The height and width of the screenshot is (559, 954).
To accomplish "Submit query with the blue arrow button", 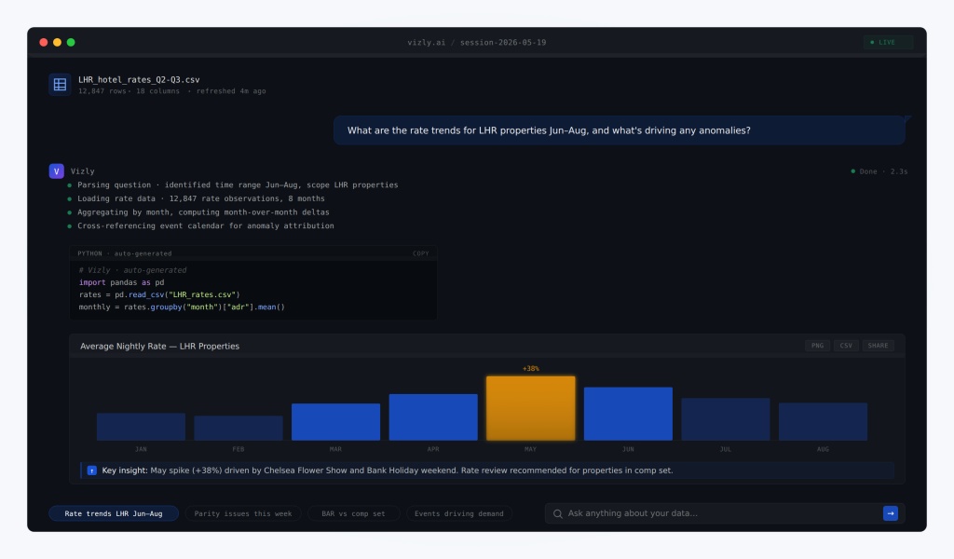I will [890, 513].
